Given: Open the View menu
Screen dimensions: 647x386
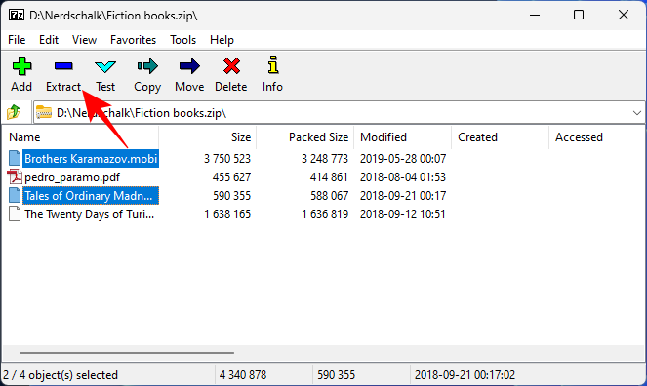Looking at the screenshot, I should pos(84,40).
